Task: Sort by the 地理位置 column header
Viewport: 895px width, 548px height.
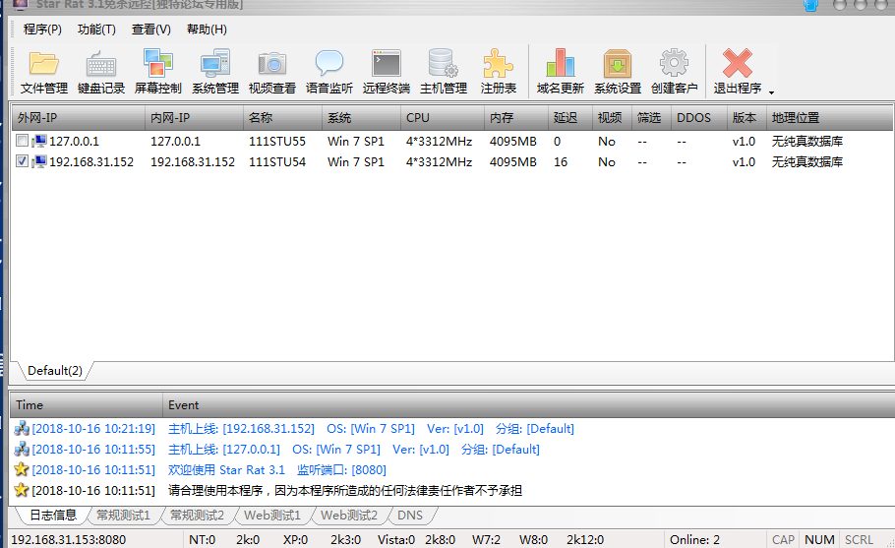Action: coord(829,118)
